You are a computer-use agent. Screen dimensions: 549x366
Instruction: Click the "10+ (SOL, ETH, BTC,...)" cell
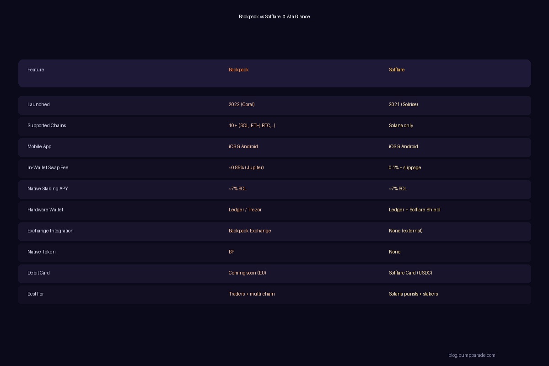(252, 125)
